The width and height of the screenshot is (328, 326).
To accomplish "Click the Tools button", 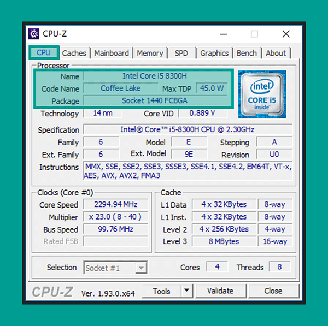I will point(161,291).
